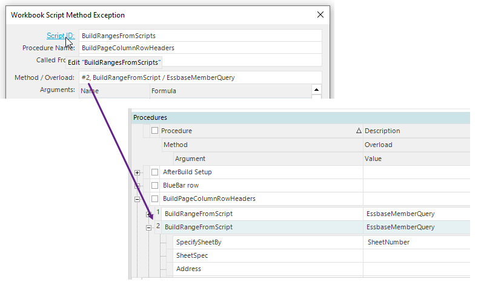Toggle the Procedure header select-all checkbox
The height and width of the screenshot is (285, 481).
(x=154, y=131)
